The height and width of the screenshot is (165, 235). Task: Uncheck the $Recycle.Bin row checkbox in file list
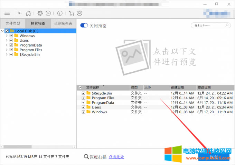pyautogui.click(x=83, y=93)
